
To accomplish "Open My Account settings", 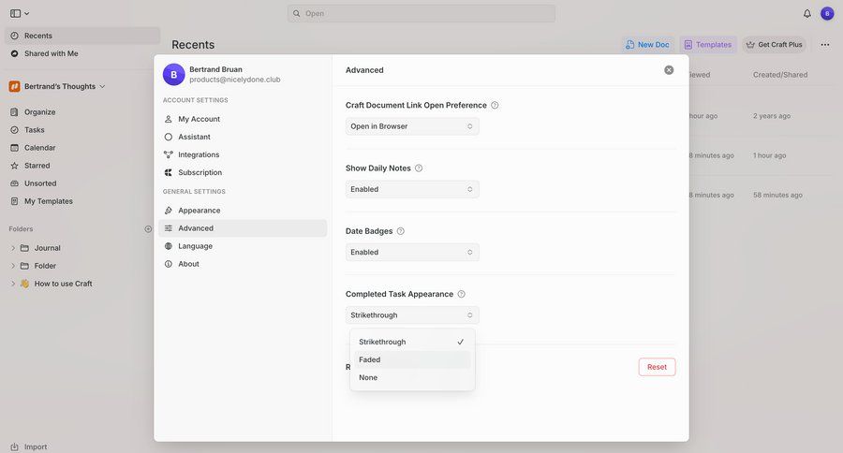I will pyautogui.click(x=243, y=119).
